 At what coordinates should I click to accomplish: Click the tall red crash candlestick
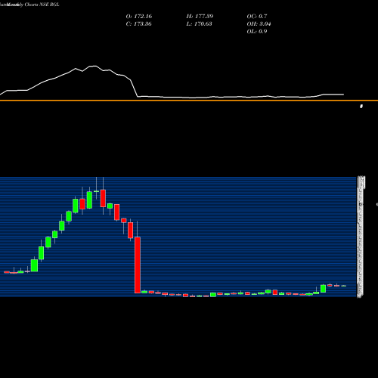[138, 265]
